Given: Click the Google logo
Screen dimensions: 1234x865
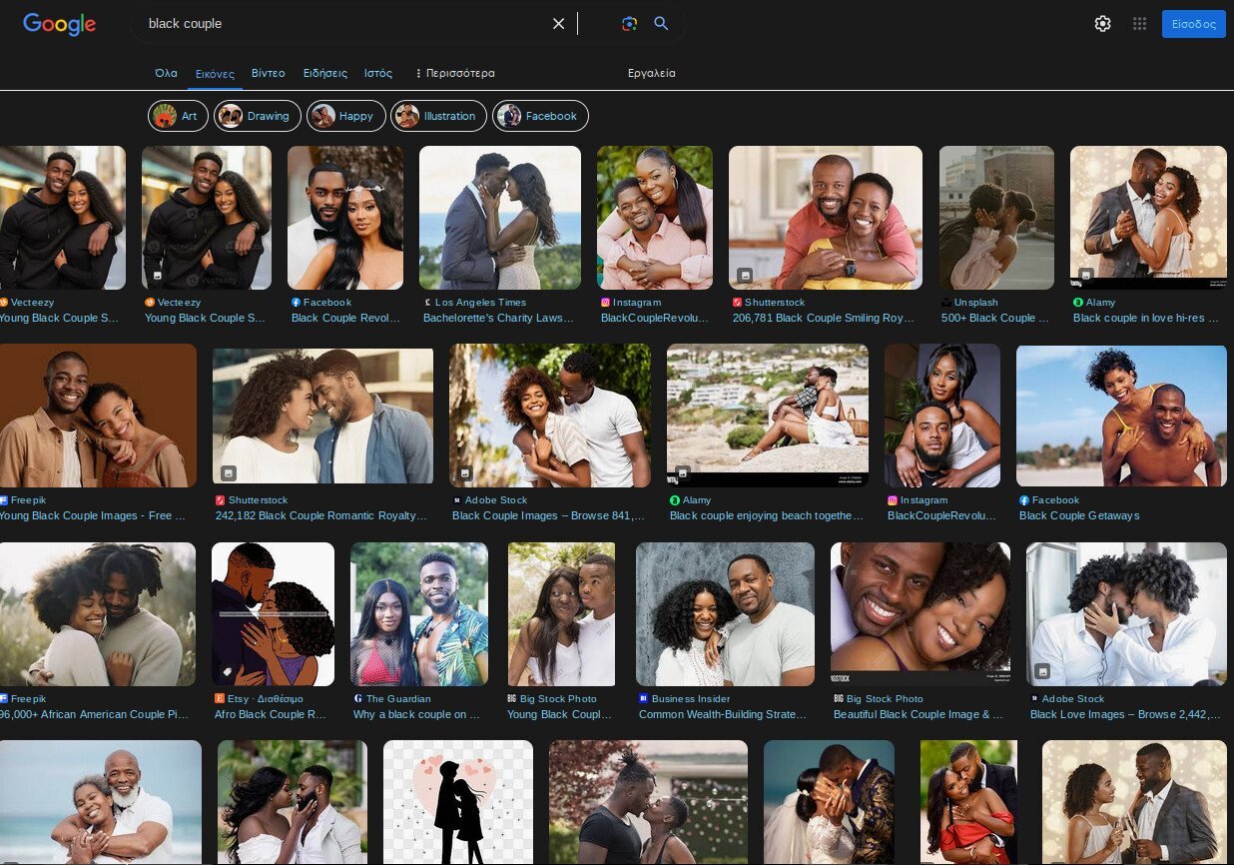Looking at the screenshot, I should pos(59,24).
